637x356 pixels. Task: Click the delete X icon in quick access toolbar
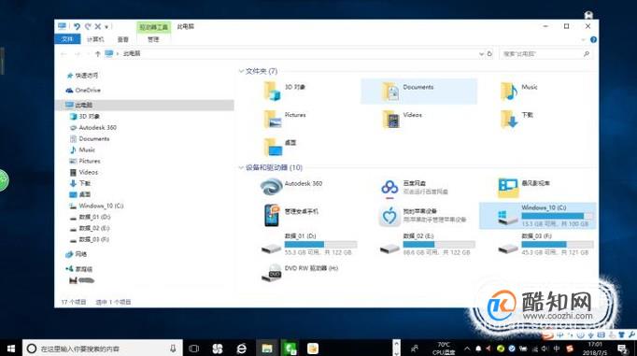pos(97,26)
